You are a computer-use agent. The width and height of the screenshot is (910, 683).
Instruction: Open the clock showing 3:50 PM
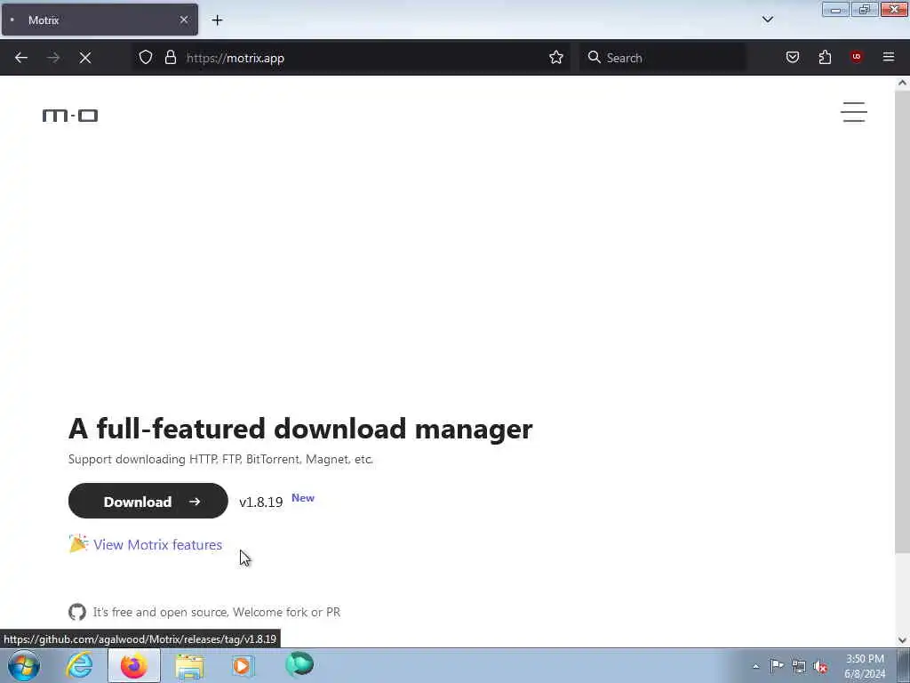[x=865, y=666]
